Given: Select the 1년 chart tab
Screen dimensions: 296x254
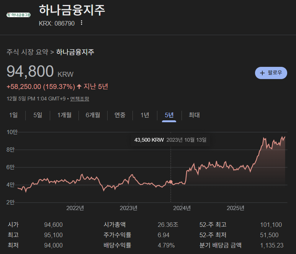Looking at the screenshot, I should point(145,115).
